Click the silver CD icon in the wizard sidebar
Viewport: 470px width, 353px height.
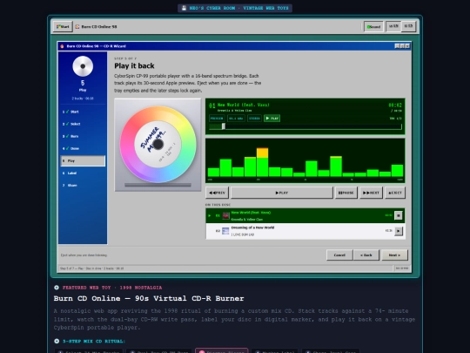[83, 66]
